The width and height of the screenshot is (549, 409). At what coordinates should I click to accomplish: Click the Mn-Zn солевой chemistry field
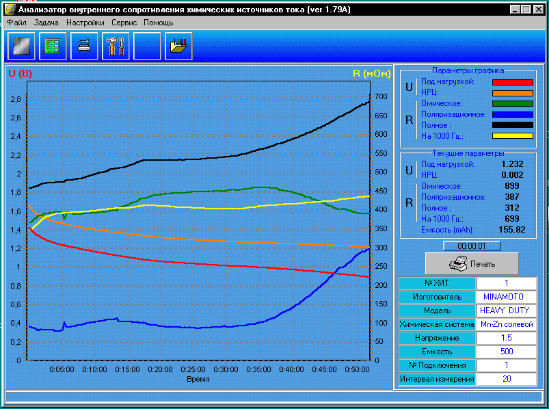click(x=507, y=324)
